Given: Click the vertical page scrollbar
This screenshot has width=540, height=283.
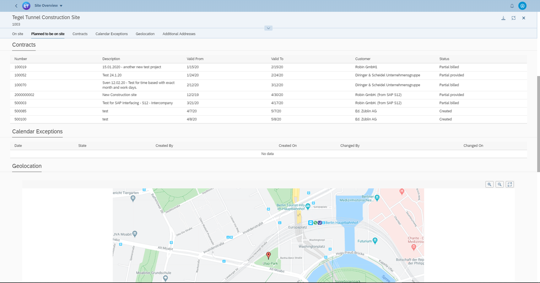Looking at the screenshot, I should (538, 124).
